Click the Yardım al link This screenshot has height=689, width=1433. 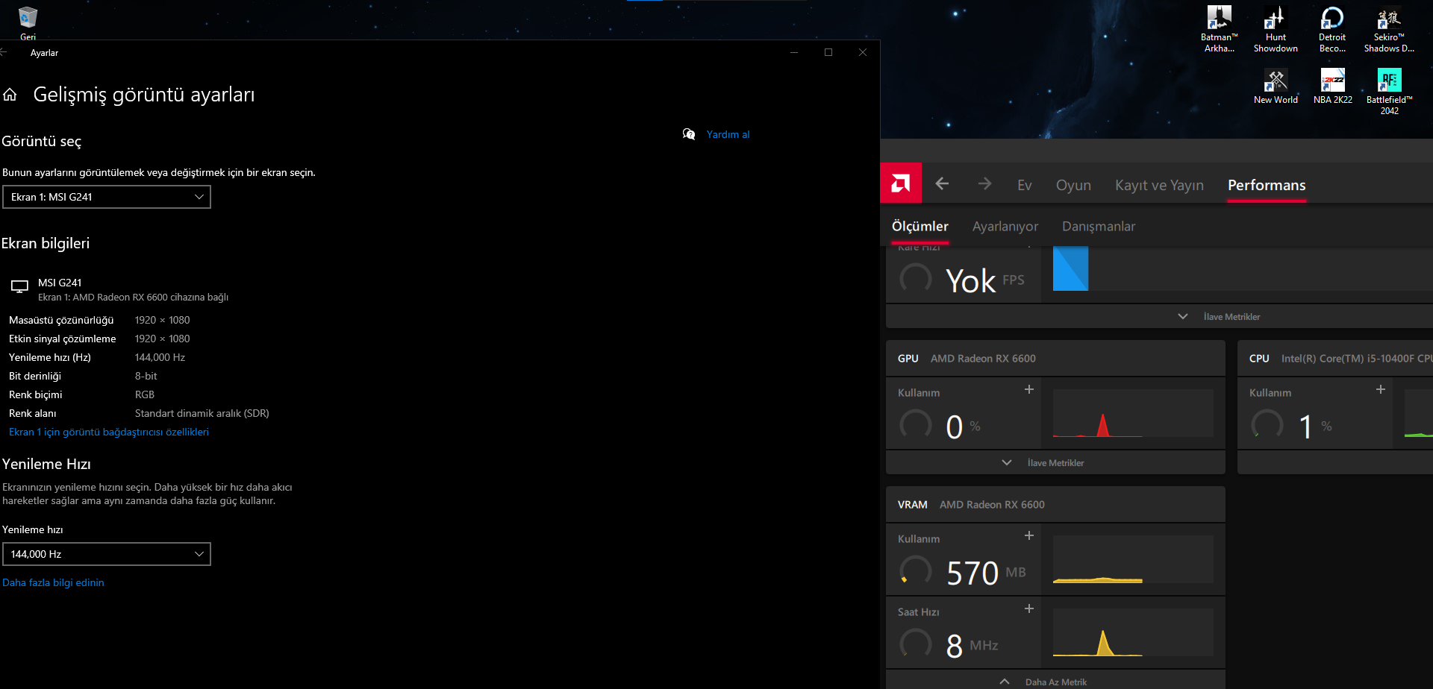[x=728, y=134]
